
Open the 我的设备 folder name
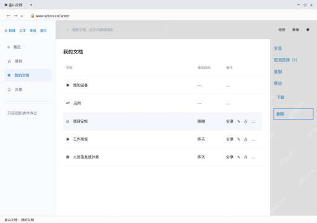80,85
